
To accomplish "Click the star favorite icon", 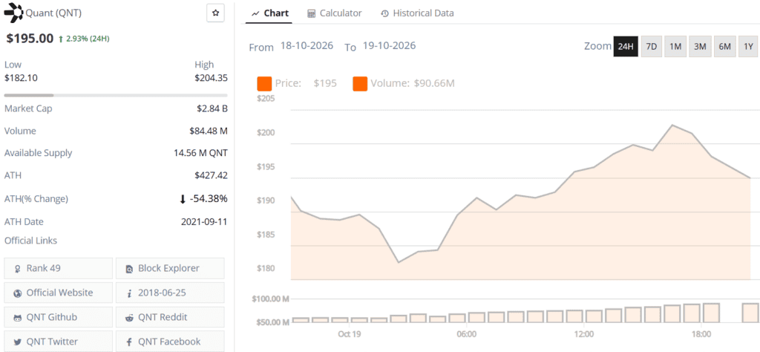I will 215,13.
